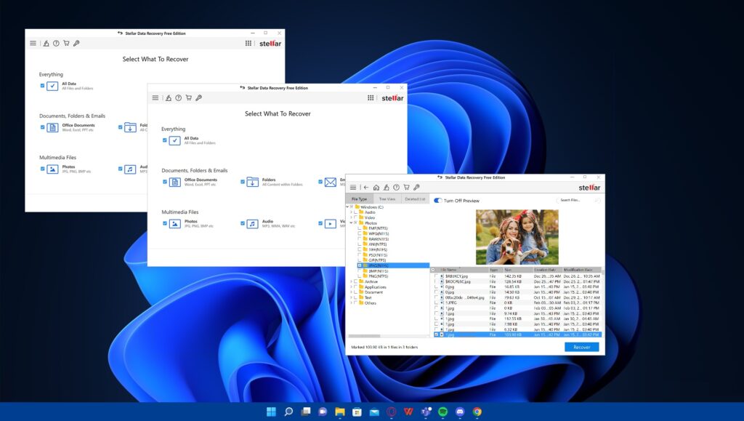Open help icon in the middle Stellar window
744x421 pixels.
click(x=179, y=97)
